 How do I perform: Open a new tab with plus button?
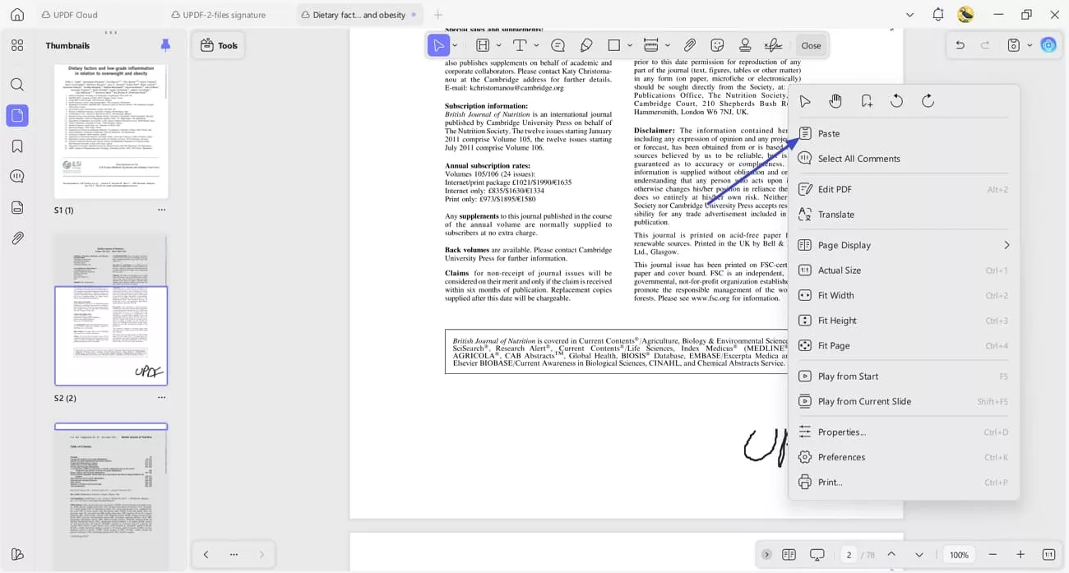[438, 15]
